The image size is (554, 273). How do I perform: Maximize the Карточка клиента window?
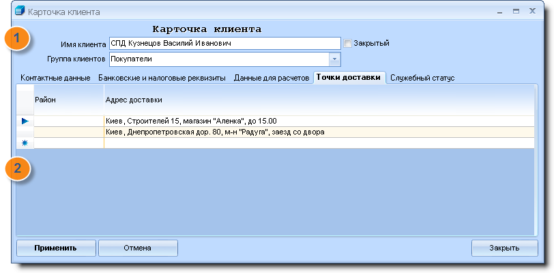pos(516,12)
